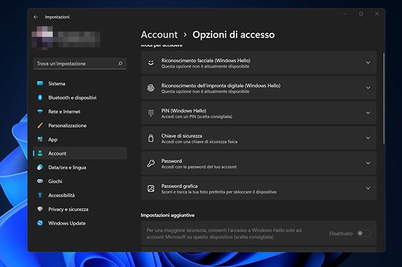Select Data/ora e lingua
The height and width of the screenshot is (267, 402).
click(80, 167)
